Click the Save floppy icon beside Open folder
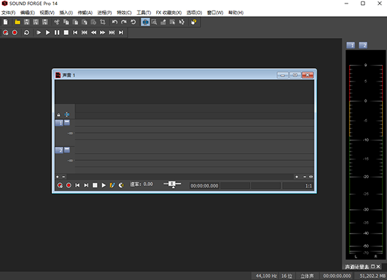 pyautogui.click(x=27, y=22)
